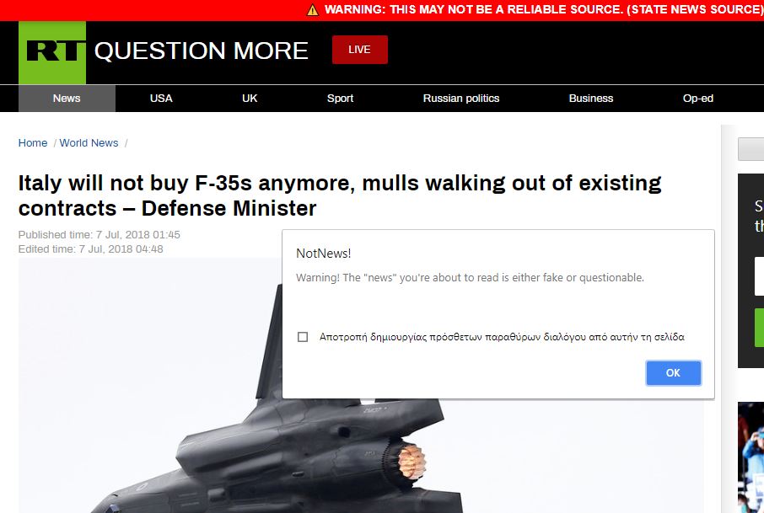Click the article headline about Italy F-35s

(x=340, y=195)
